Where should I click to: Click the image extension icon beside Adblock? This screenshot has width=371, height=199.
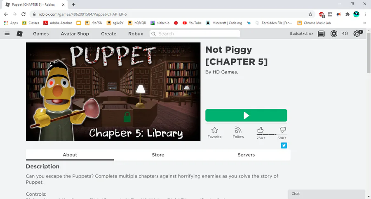tap(330, 14)
